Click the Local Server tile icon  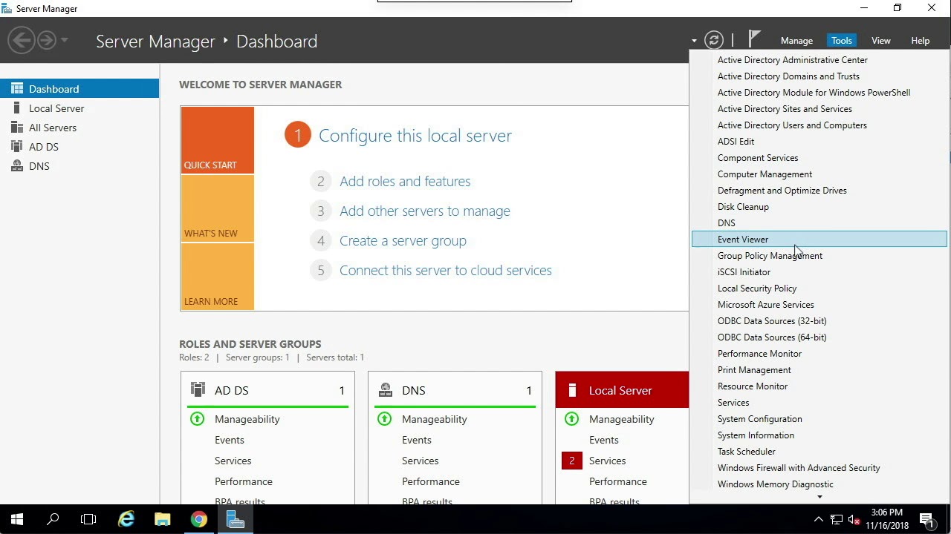point(572,389)
